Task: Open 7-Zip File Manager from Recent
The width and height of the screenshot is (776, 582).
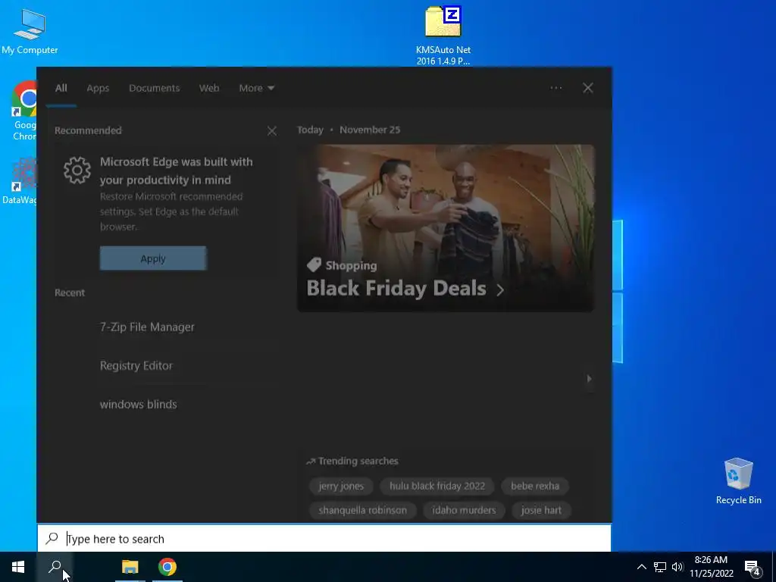Action: tap(147, 327)
